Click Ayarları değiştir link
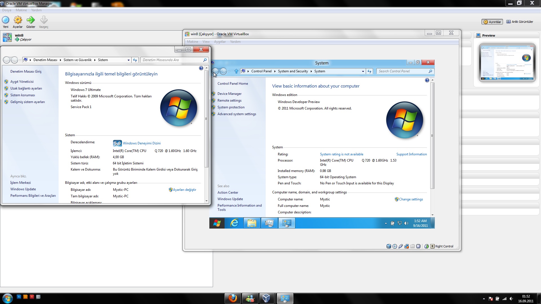This screenshot has height=304, width=541. (184, 190)
